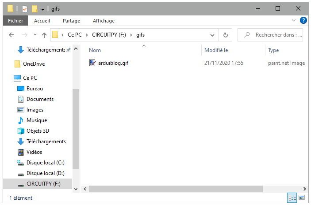Click the Properties checkmark icon in title bar
Screen dimensions: 311x205
[25, 9]
